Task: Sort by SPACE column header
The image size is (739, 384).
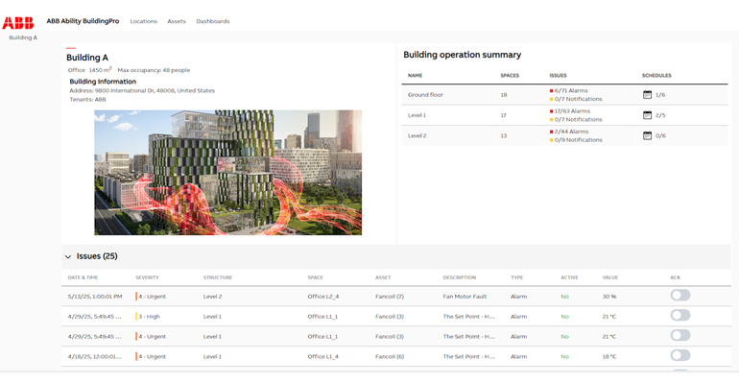Action: tap(316, 277)
